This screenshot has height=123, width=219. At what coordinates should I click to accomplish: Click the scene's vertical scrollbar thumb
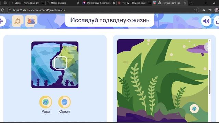210,82
